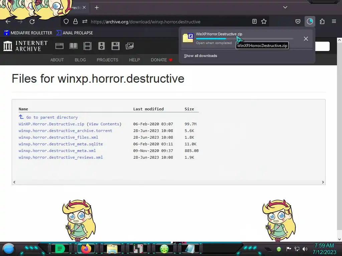This screenshot has width=342, height=256.
Task: Click the zip file icon in downloads panel
Action: [188, 38]
